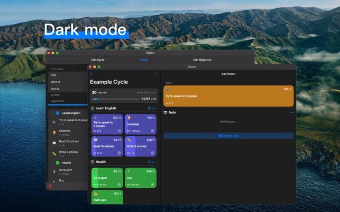Open the Try to speak to 3 people purple card
This screenshot has width=340, height=212.
107,124
